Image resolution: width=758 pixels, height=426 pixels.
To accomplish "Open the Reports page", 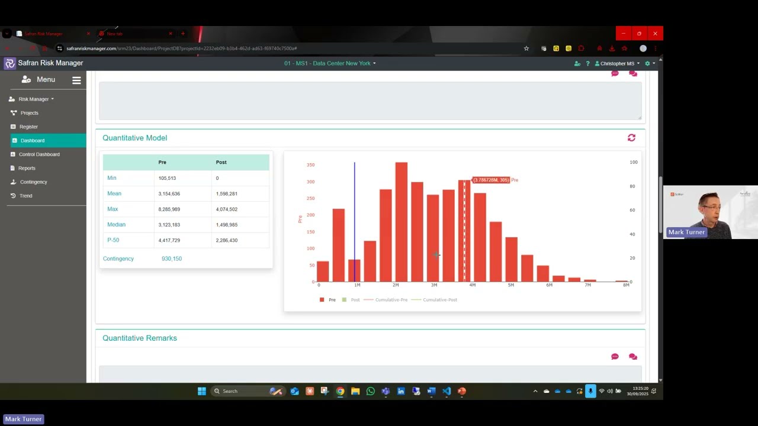I will [27, 168].
